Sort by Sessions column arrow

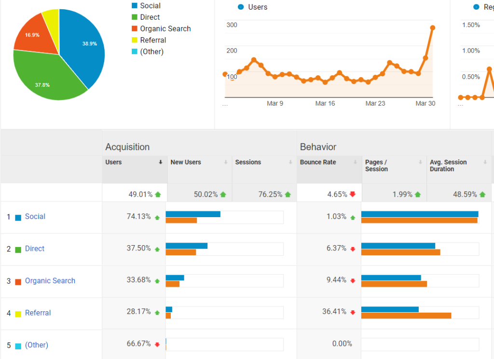coord(290,163)
